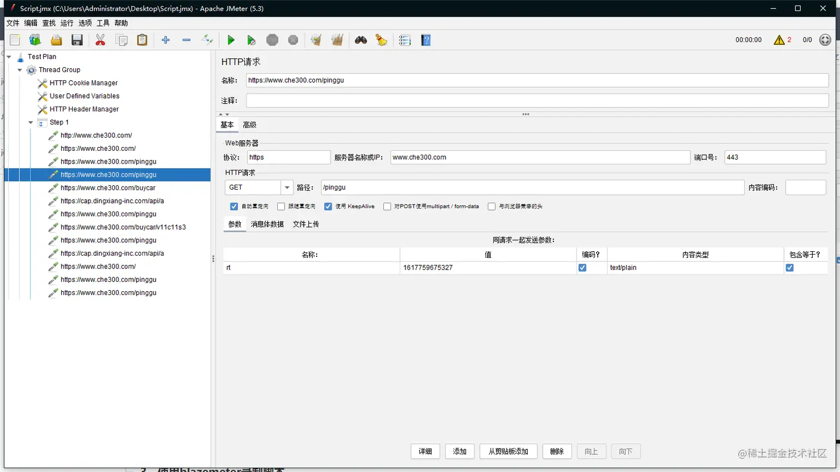Click the Expand All plus icon

(166, 40)
